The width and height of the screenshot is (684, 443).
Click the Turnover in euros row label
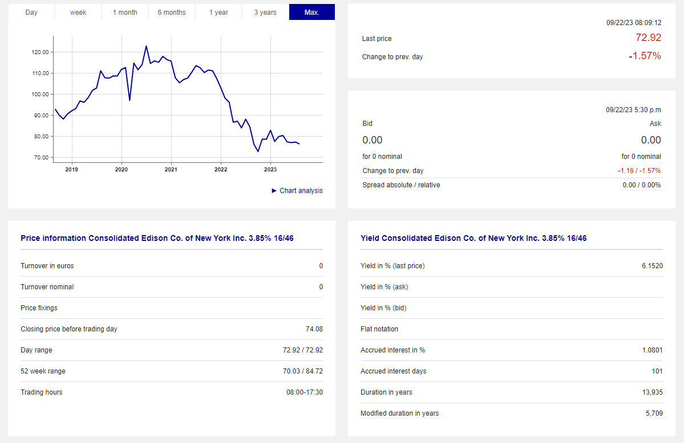pyautogui.click(x=47, y=266)
